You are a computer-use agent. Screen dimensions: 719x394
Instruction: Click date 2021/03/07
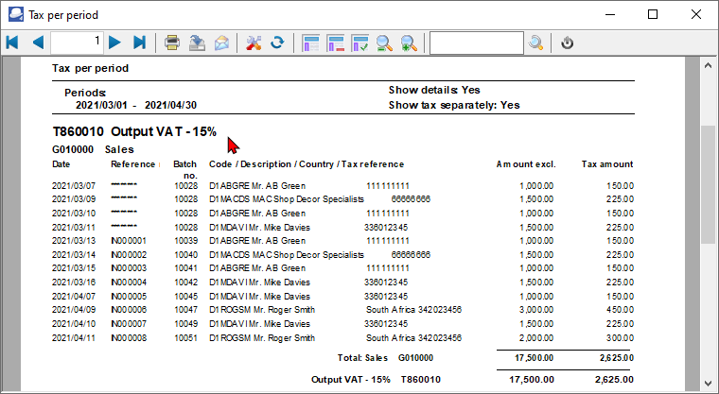click(74, 186)
